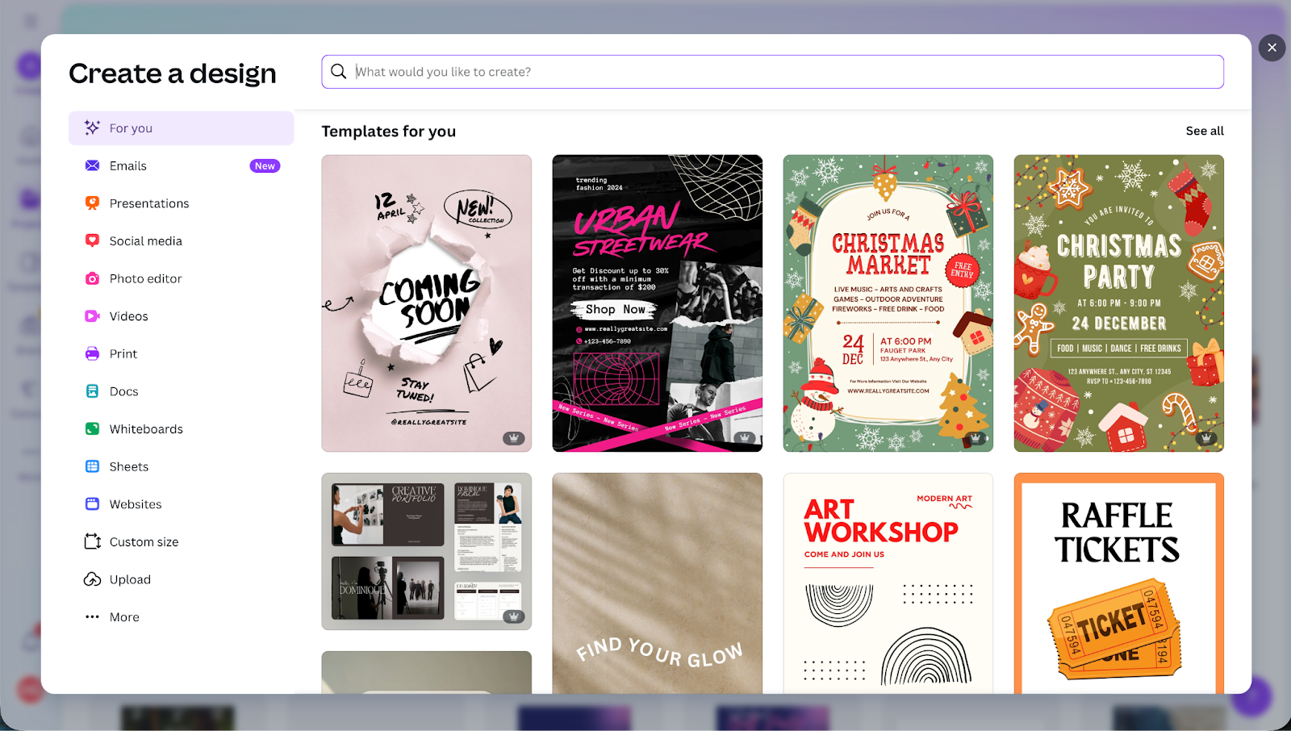See all templates

[x=1204, y=130]
